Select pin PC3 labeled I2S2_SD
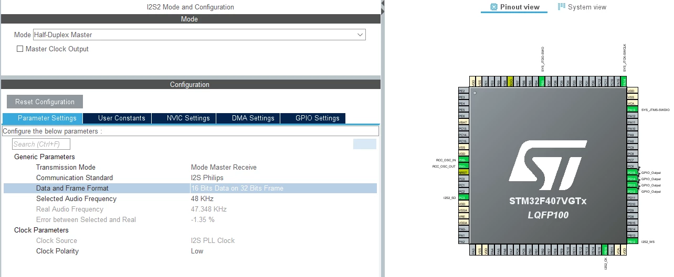 (x=464, y=198)
